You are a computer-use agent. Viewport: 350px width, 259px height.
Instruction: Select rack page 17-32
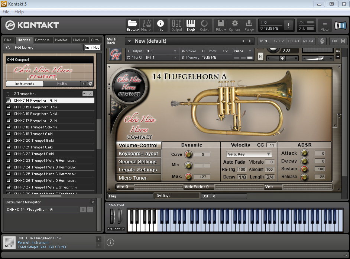[279, 41]
